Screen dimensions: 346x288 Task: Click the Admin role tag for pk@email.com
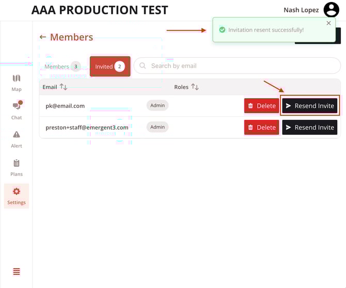(x=158, y=105)
